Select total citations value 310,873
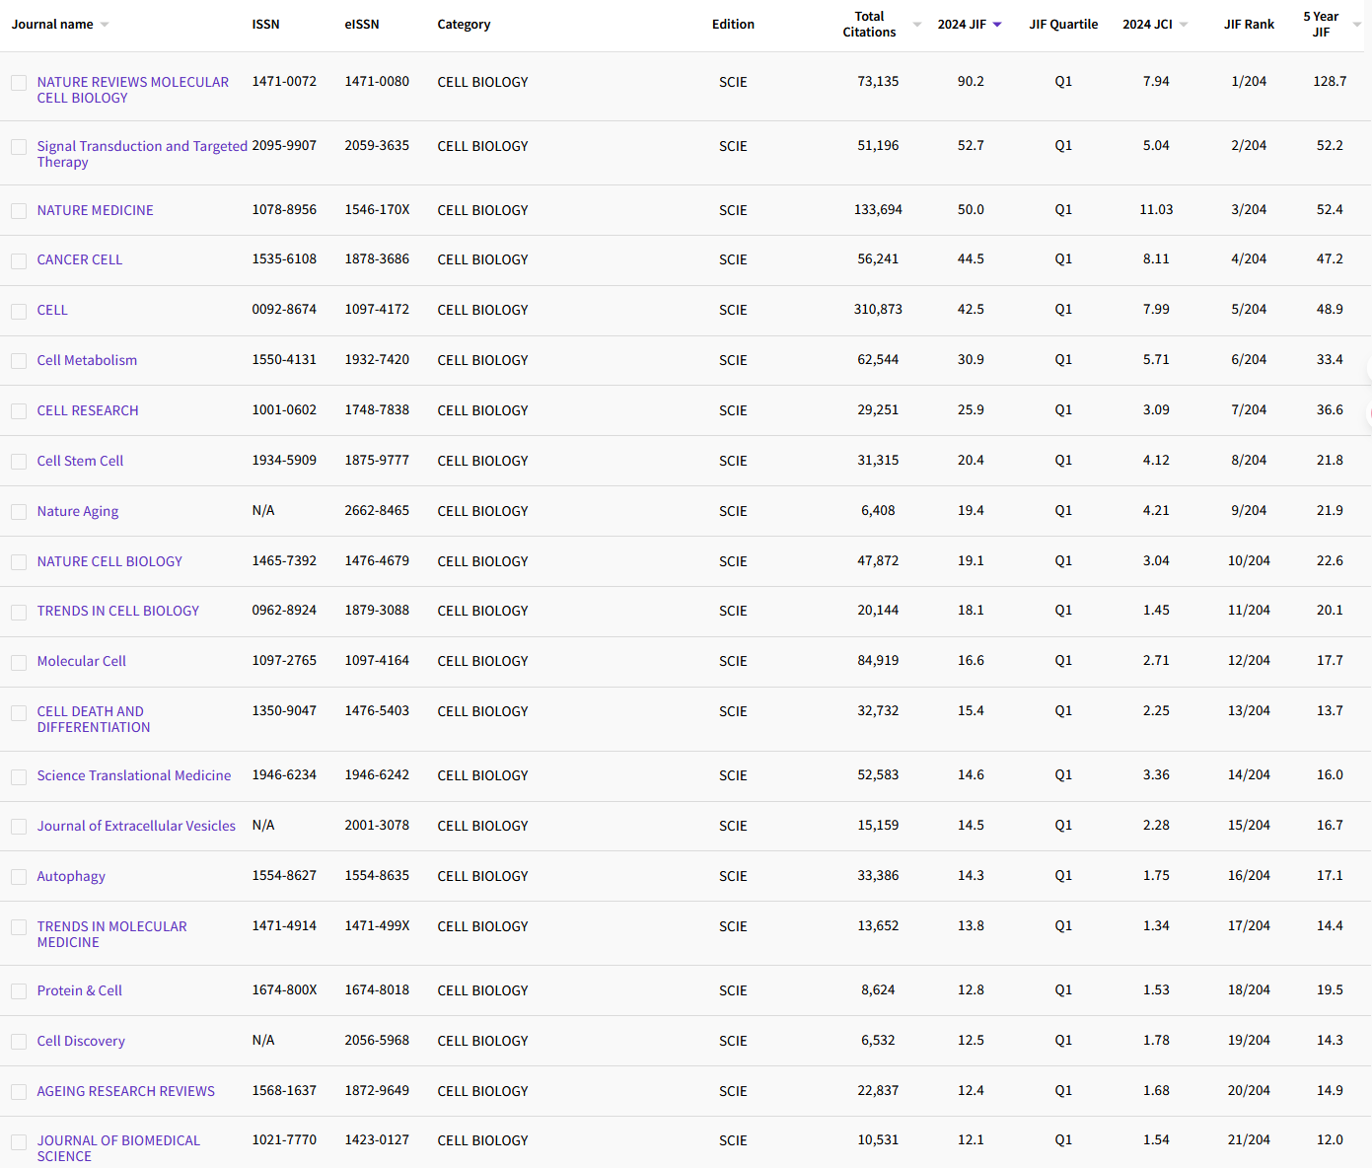The image size is (1372, 1168). click(x=878, y=309)
